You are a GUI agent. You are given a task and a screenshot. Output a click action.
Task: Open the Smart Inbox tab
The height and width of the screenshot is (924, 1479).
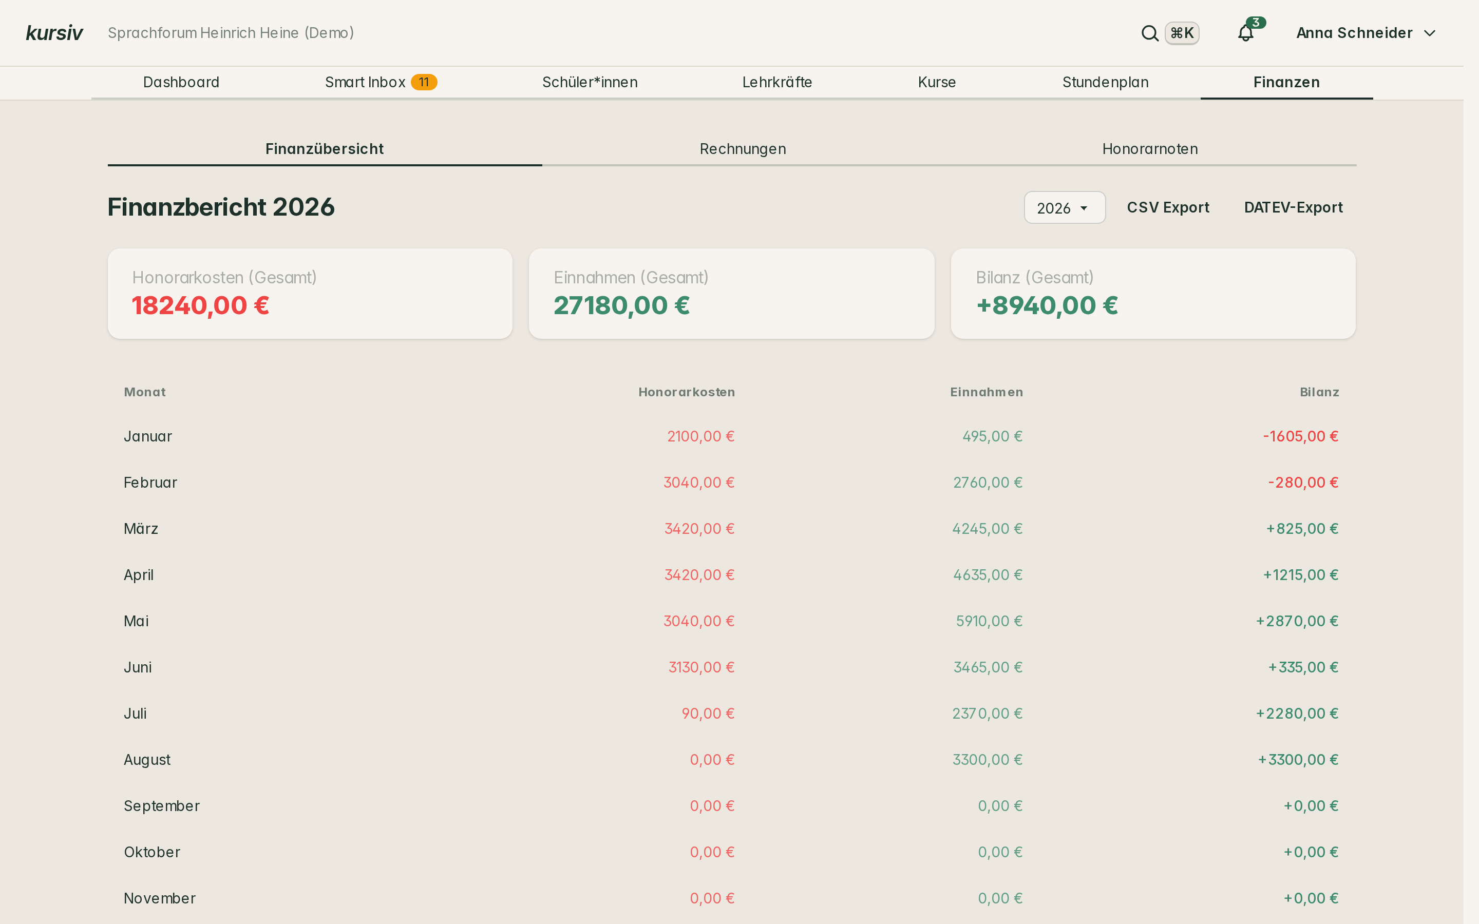pos(381,83)
